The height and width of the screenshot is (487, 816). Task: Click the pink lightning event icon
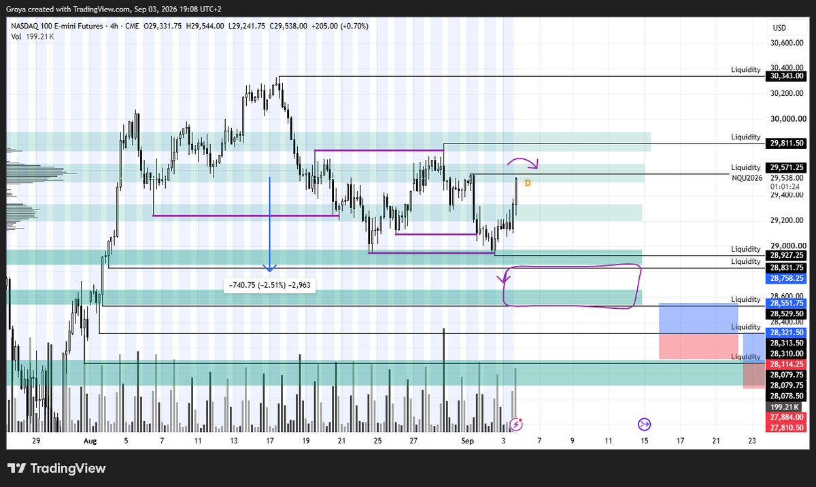pos(517,424)
